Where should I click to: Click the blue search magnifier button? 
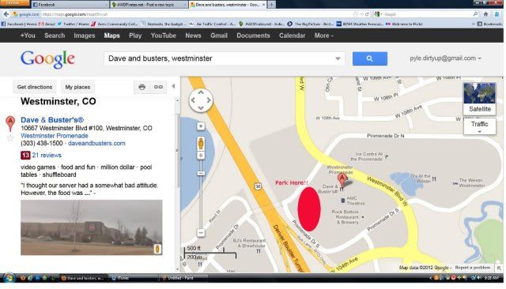click(x=369, y=58)
